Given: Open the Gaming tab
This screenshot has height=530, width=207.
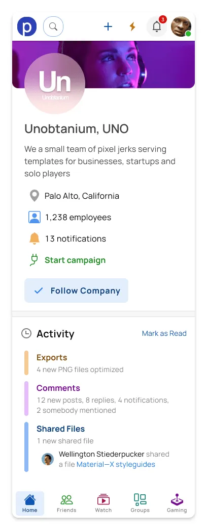Looking at the screenshot, I should coord(177,503).
